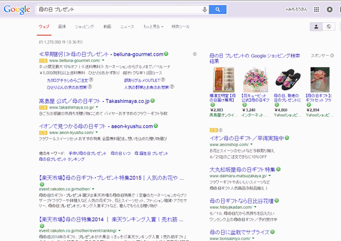
Task: Click the Google logo
Action: pos(17,10)
